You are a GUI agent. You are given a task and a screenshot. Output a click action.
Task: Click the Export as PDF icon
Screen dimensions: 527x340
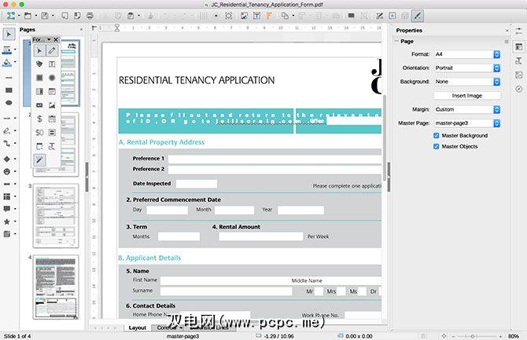(x=77, y=16)
